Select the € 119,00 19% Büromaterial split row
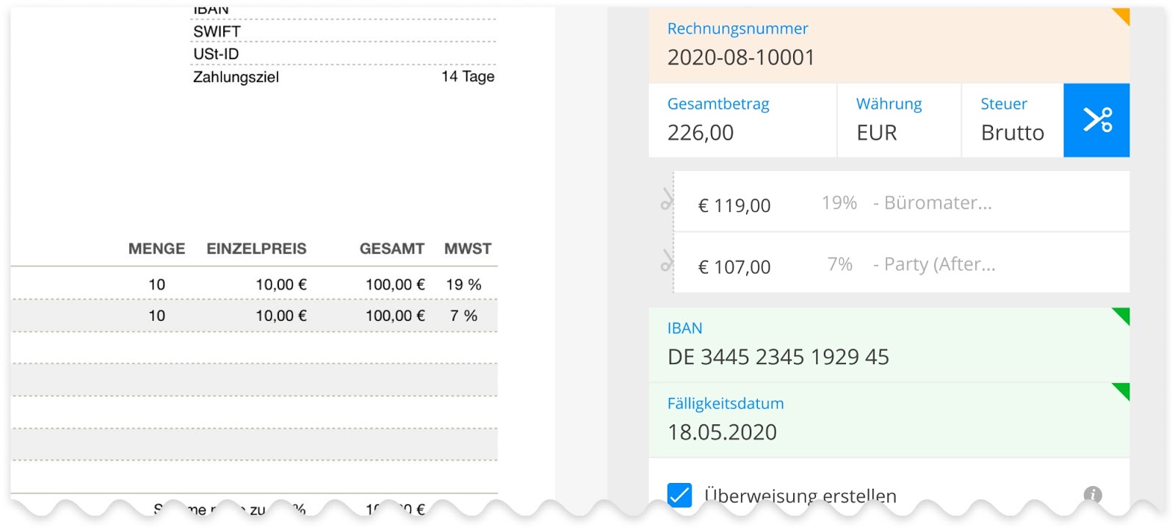The image size is (1175, 530). (x=901, y=202)
